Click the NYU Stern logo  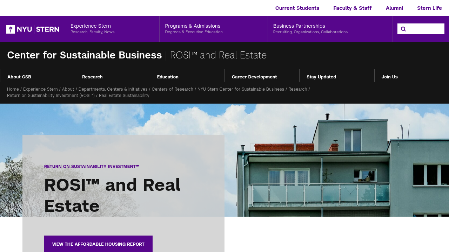(x=33, y=29)
